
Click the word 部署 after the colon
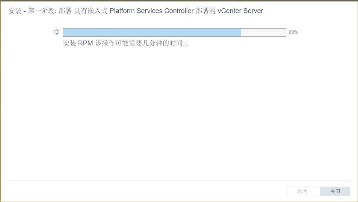point(65,11)
